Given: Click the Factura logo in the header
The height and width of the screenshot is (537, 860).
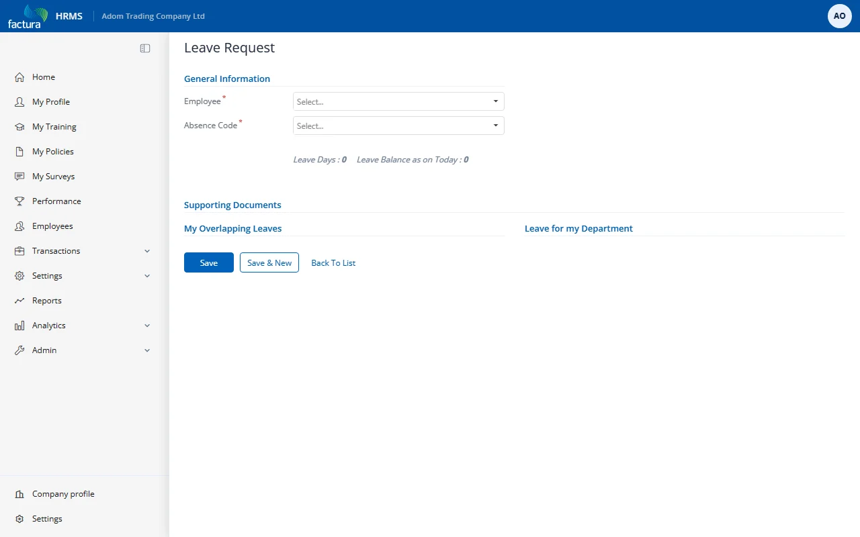Looking at the screenshot, I should coord(28,16).
